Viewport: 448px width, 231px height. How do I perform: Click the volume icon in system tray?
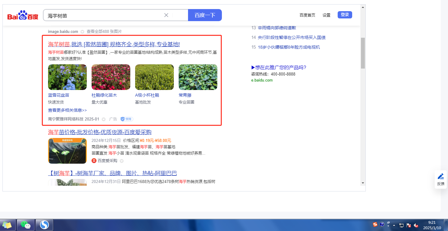tap(416, 225)
